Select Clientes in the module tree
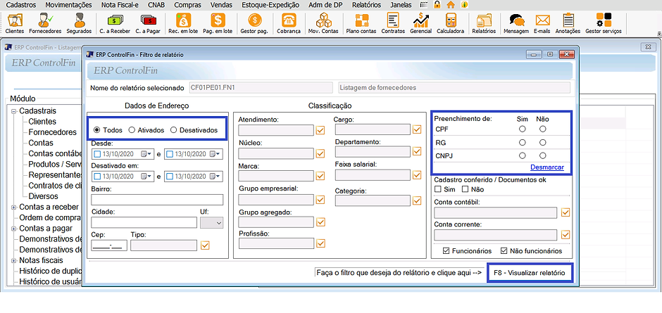This screenshot has width=662, height=313. [42, 122]
